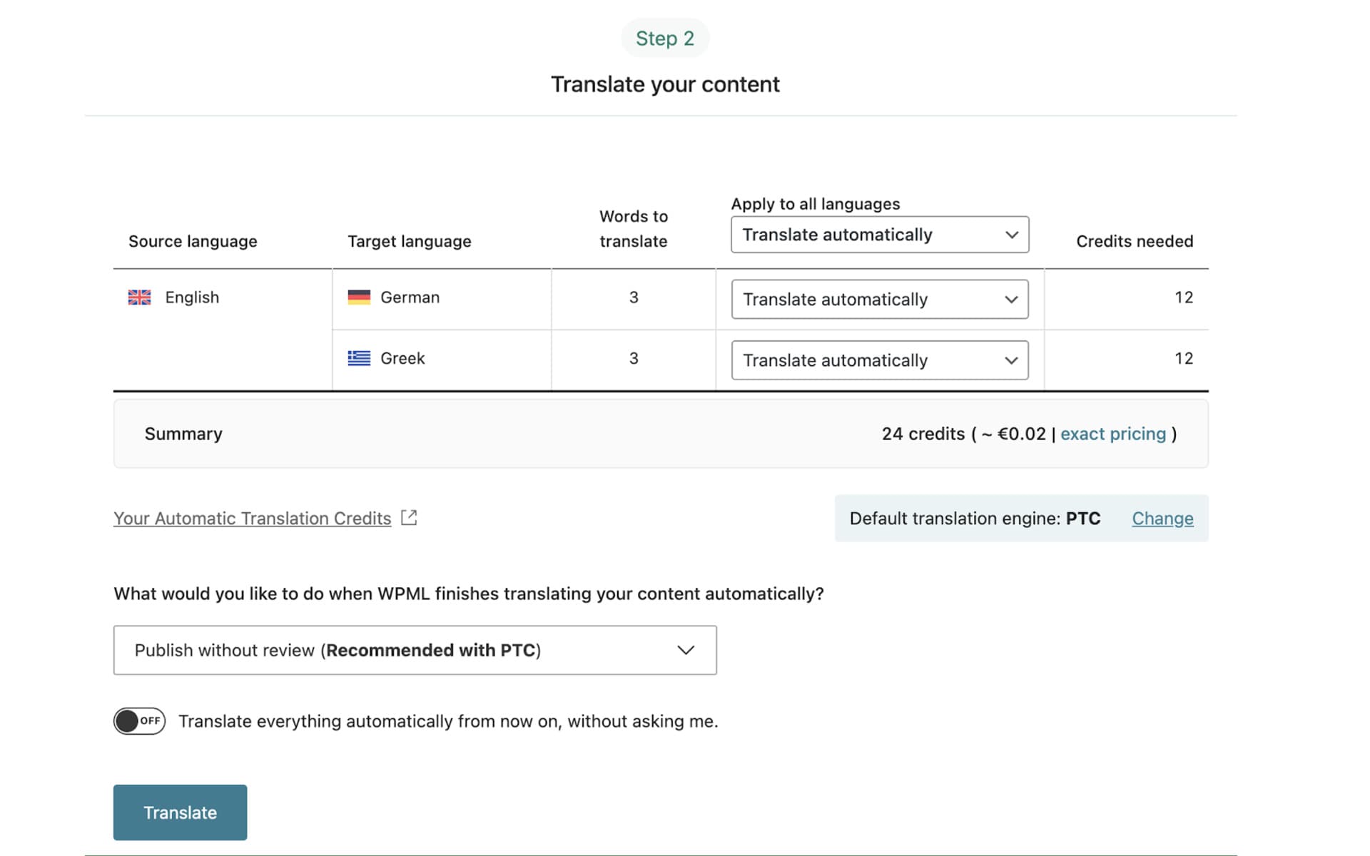Click the Summary row label

click(183, 434)
